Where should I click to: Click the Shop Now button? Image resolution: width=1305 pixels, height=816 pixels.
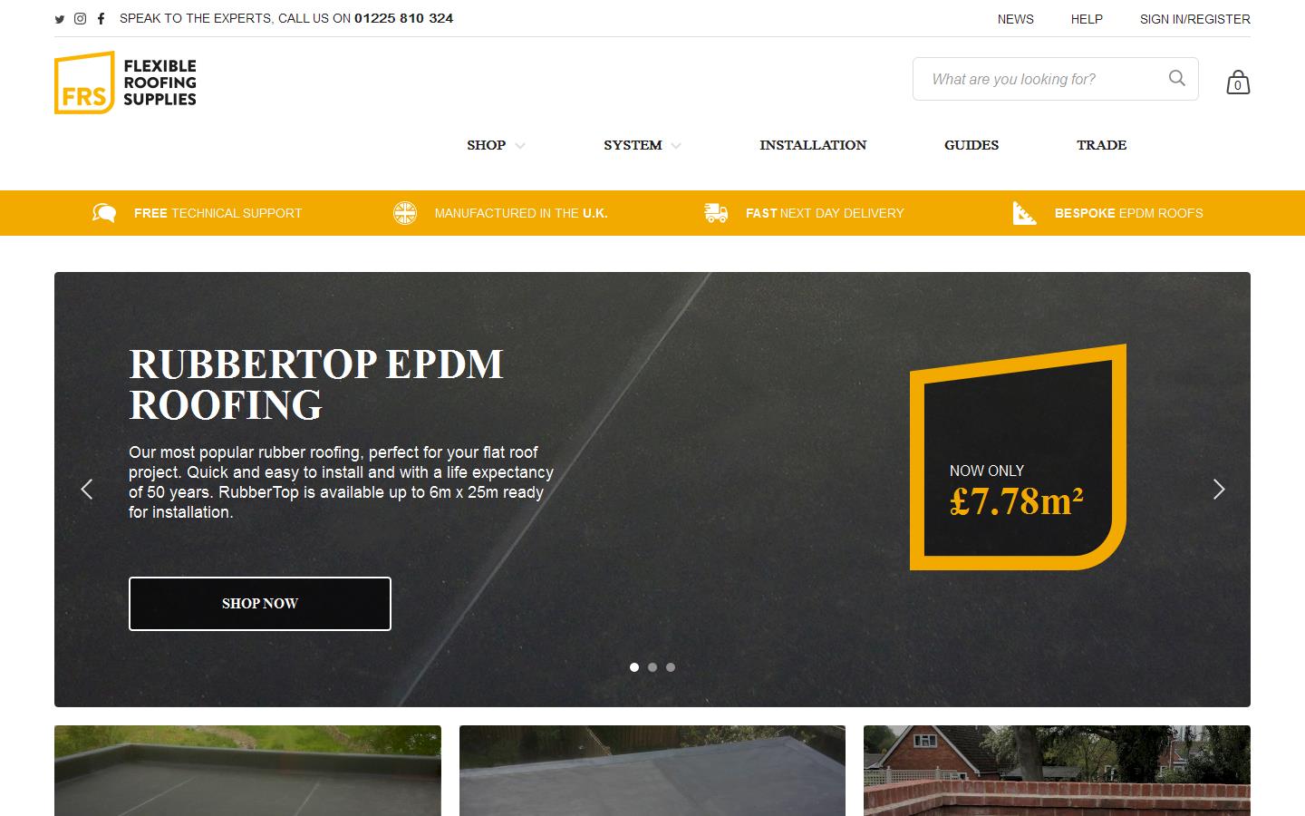[x=260, y=604]
